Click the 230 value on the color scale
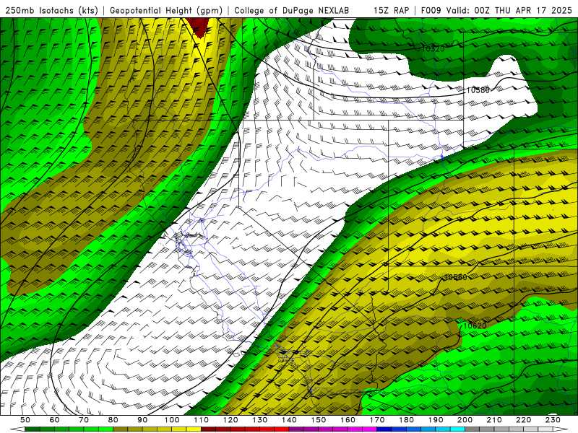The image size is (578, 433). (553, 420)
